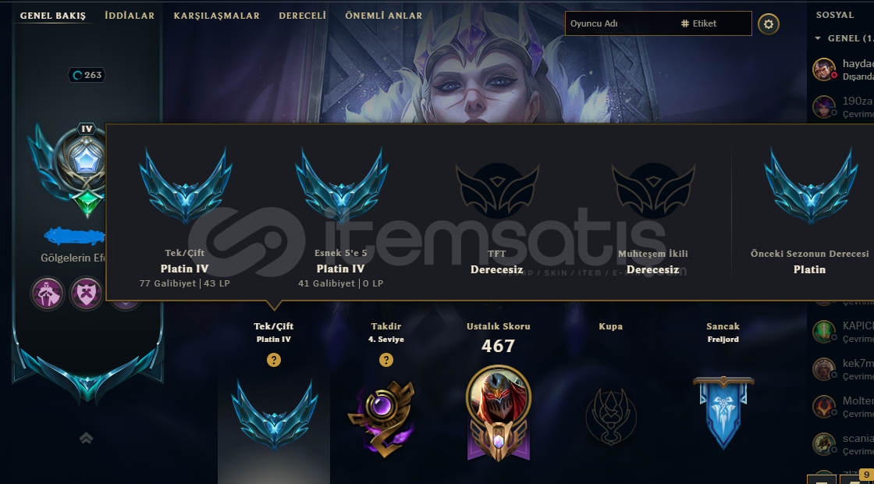This screenshot has width=874, height=484.
Task: Click the empty Kupa trophy icon
Action: 611,415
